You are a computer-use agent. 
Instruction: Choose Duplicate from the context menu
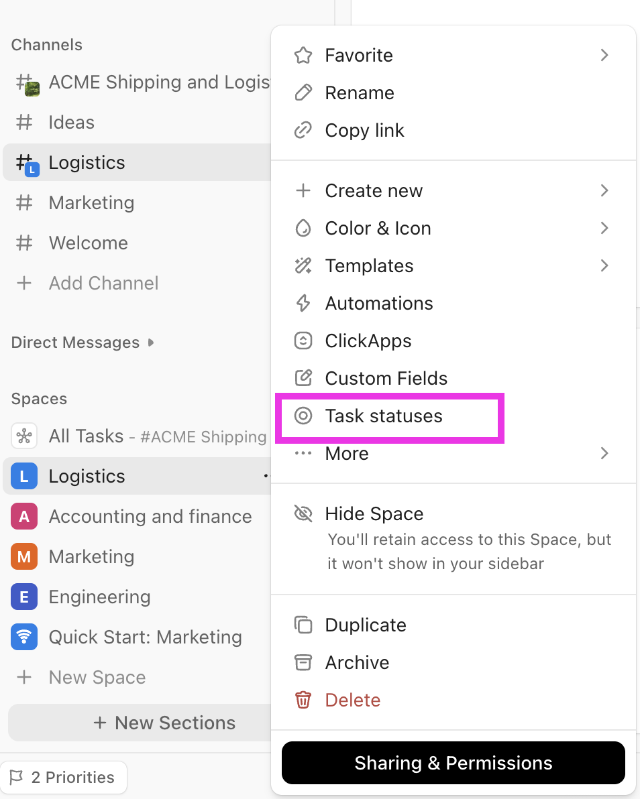click(x=366, y=625)
